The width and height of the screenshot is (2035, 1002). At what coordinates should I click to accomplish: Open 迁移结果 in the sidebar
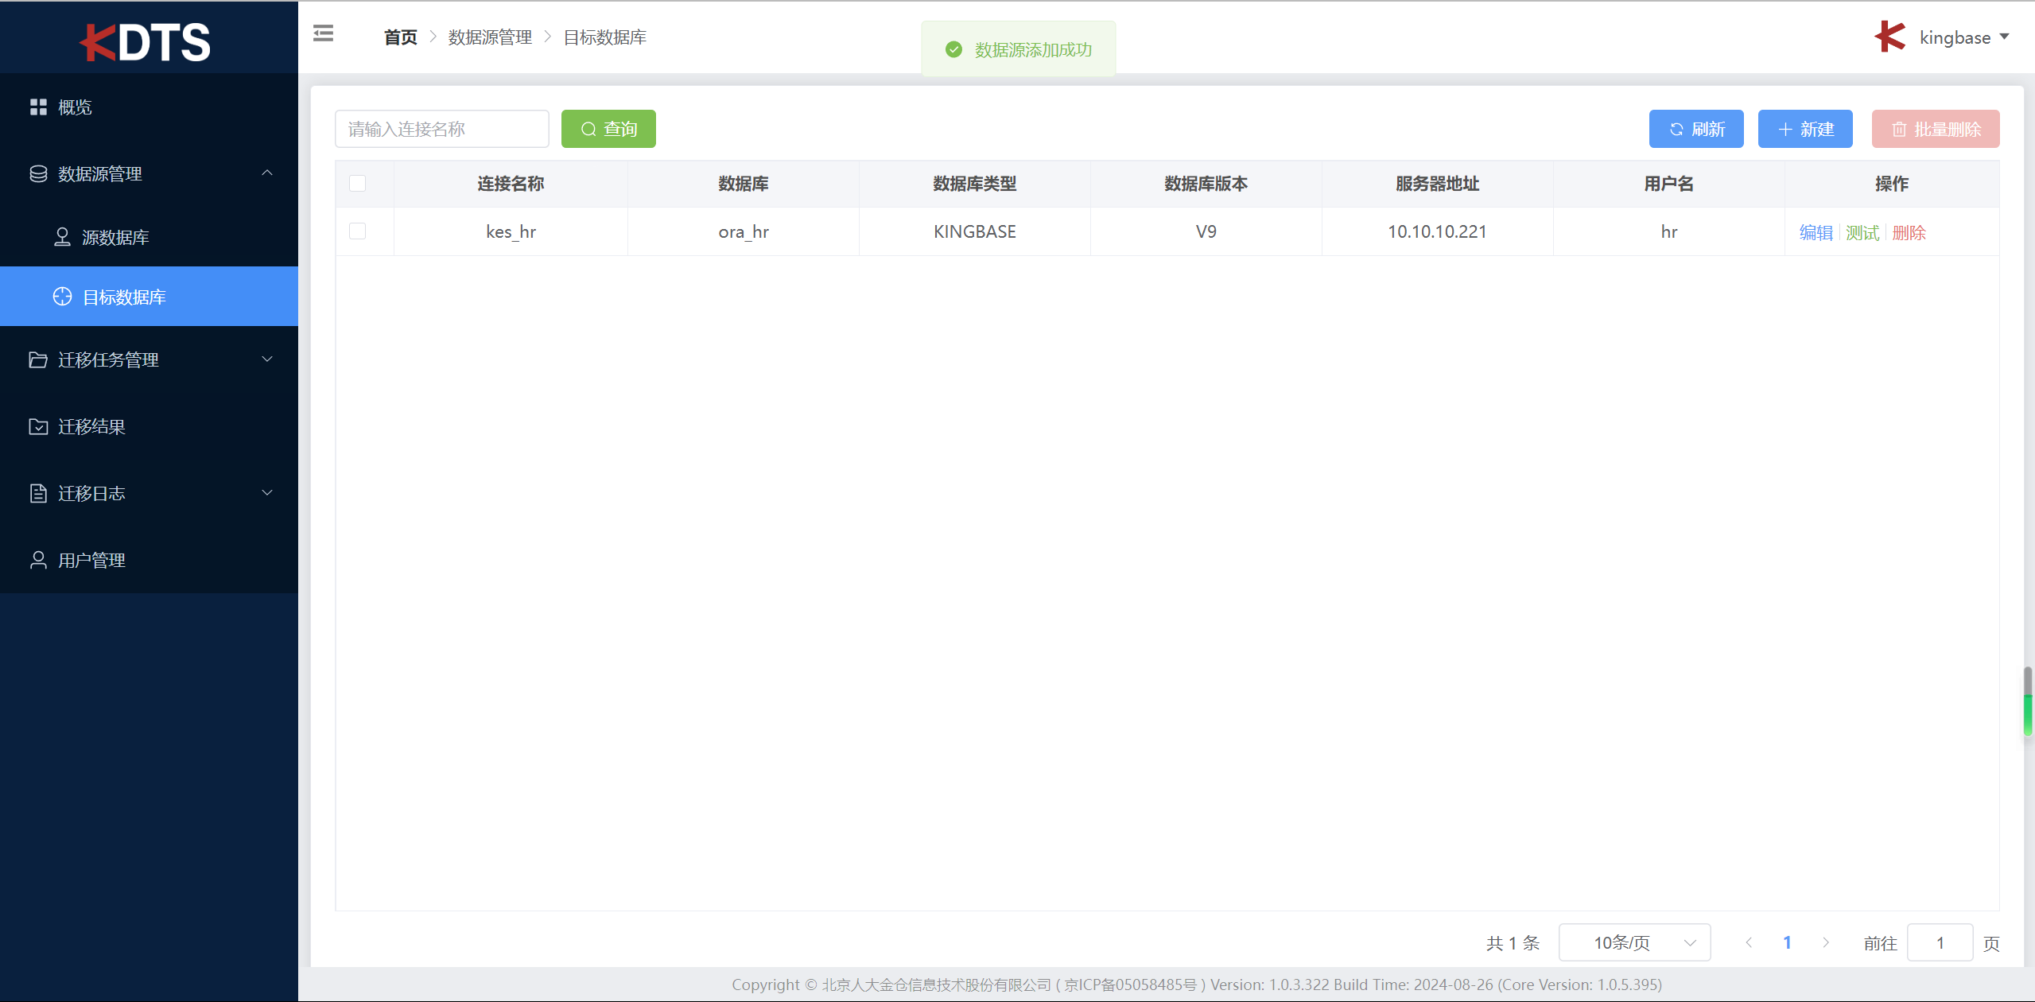click(149, 426)
